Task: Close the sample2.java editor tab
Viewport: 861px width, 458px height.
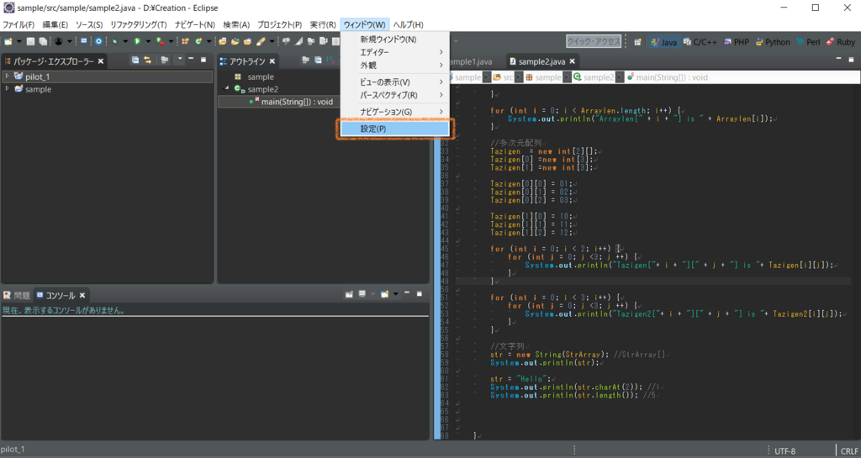Action: point(573,61)
